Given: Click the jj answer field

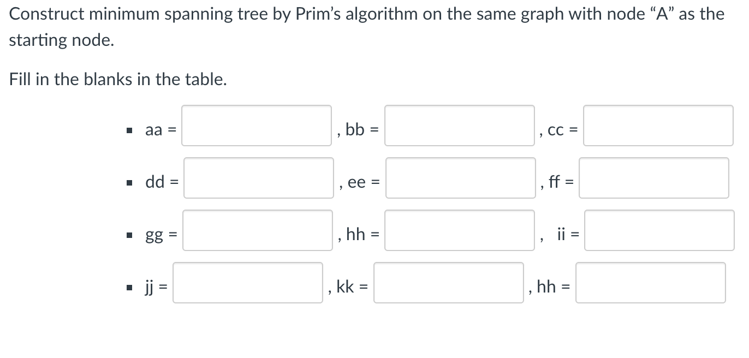Looking at the screenshot, I should pos(247,283).
